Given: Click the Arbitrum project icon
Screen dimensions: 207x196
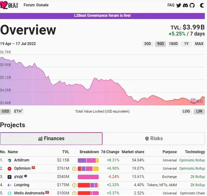Looking at the screenshot, I should point(10,160).
